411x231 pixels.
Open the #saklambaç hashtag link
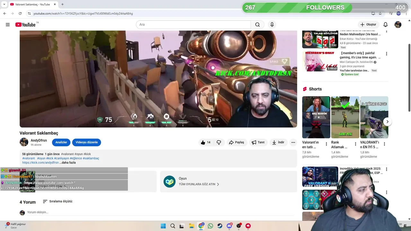click(x=91, y=158)
